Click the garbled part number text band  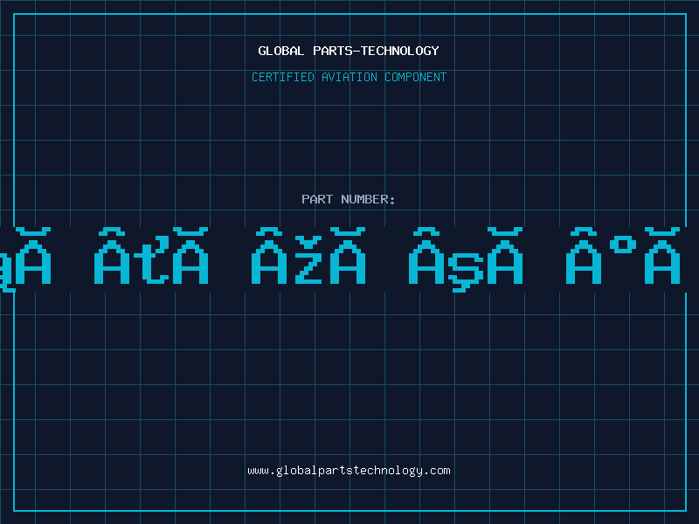(349, 259)
